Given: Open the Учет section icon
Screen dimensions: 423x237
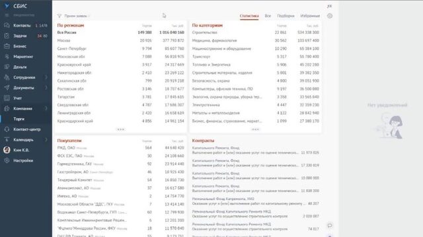Looking at the screenshot, I should 7,98.
